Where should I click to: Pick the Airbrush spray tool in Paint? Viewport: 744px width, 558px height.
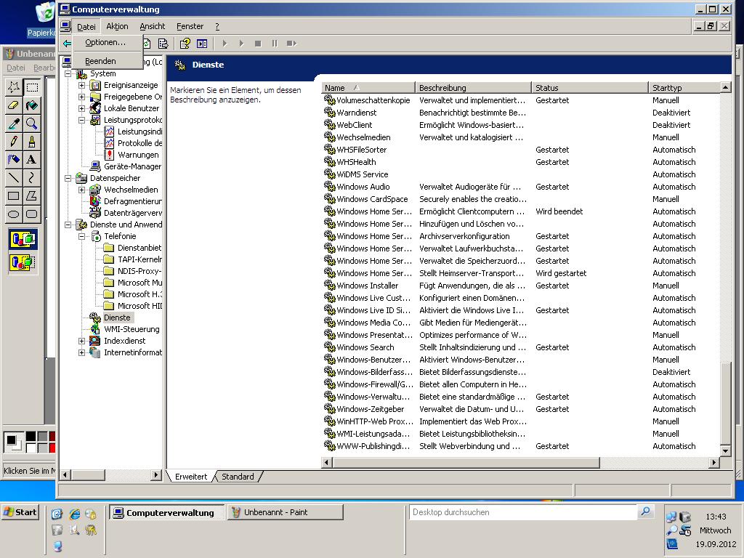pyautogui.click(x=14, y=159)
